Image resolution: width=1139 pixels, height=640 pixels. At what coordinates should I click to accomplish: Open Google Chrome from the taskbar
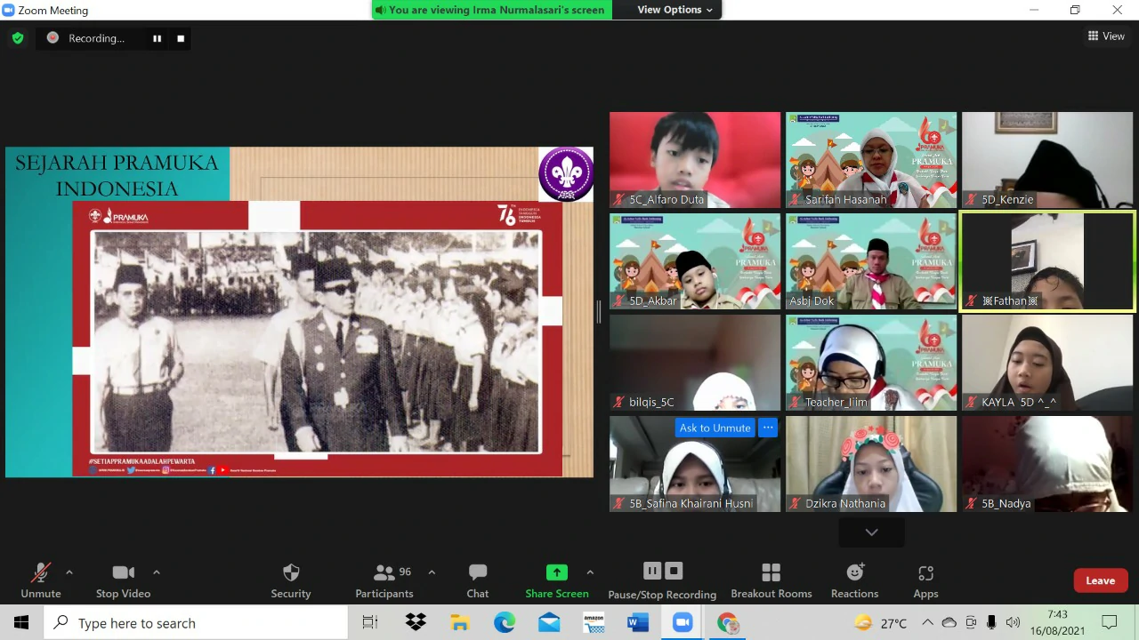click(728, 622)
